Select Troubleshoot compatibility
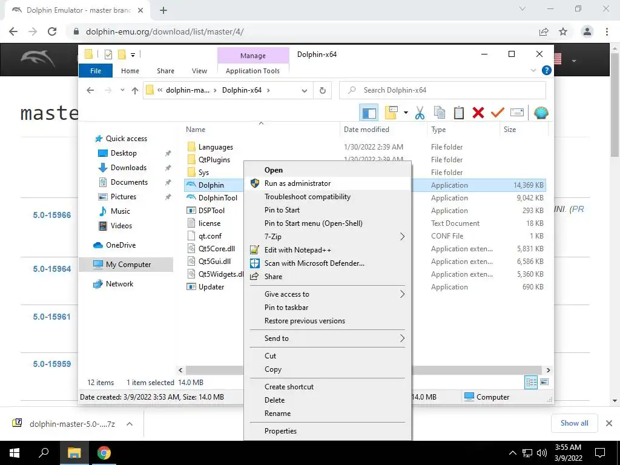Screen dimensions: 620x465 click(328, 197)
